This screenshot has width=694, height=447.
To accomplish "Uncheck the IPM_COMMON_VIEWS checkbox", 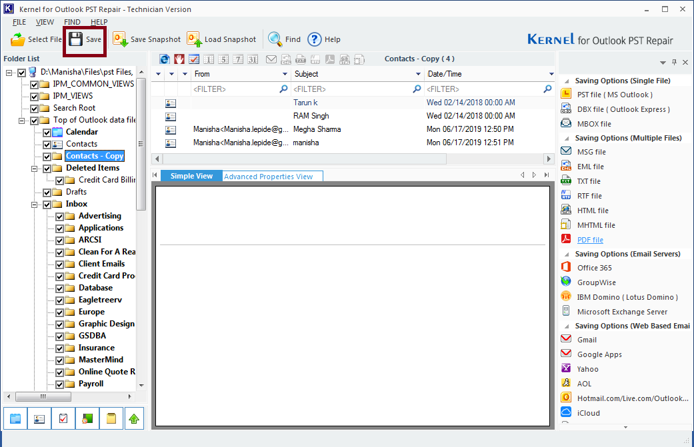I will point(34,84).
